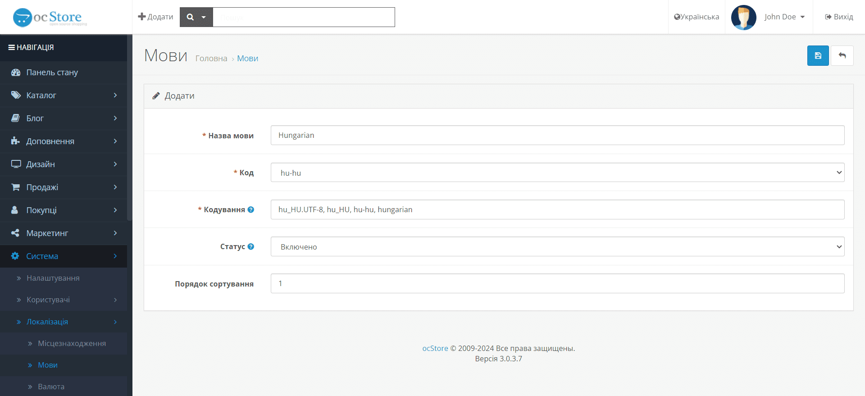Open Мови in the sidebar submenu
This screenshot has width=865, height=396.
coord(64,365)
